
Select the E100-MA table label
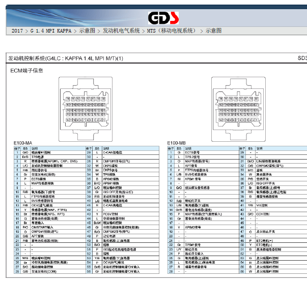coord(23,143)
